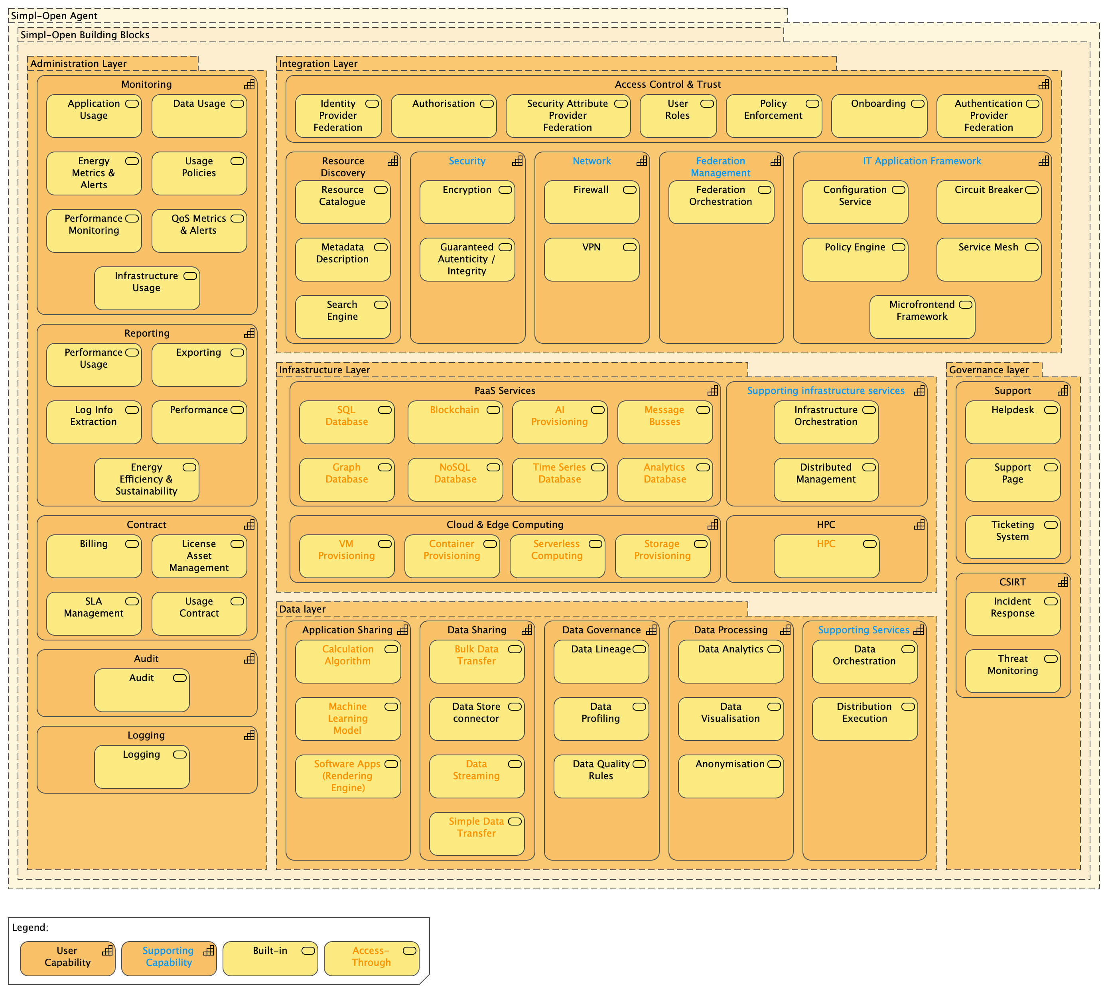Select the Policy Enforcement box
This screenshot has height=993, width=1108.
pyautogui.click(x=774, y=116)
